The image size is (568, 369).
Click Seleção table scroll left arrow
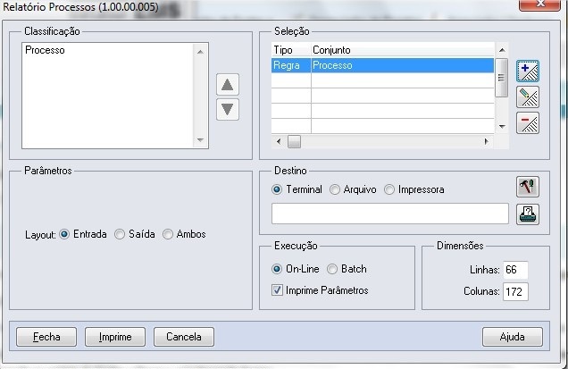click(x=279, y=141)
